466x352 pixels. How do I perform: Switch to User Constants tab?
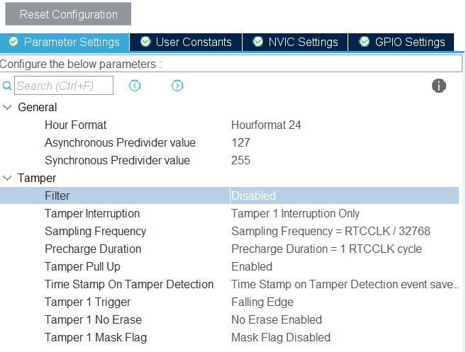coord(186,42)
